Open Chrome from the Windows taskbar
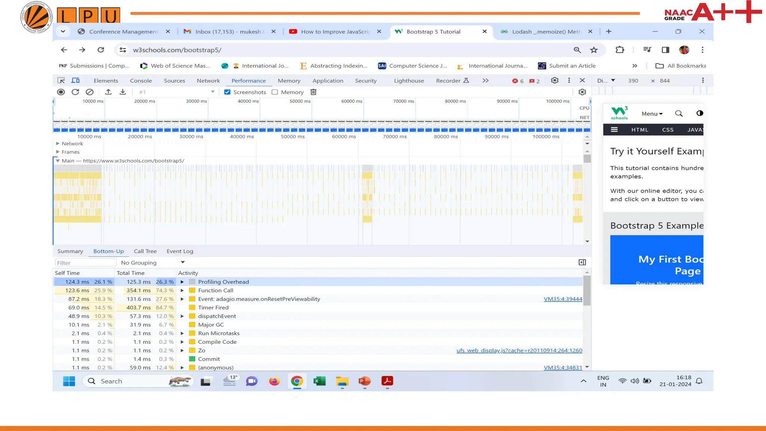This screenshot has width=766, height=431. [x=297, y=381]
